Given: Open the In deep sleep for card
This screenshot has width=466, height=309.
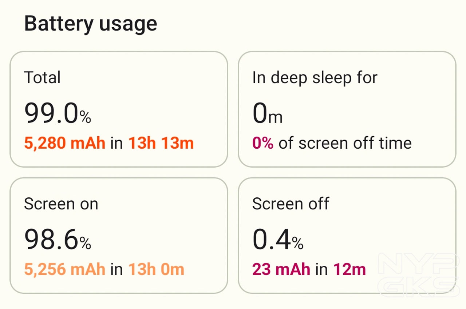Looking at the screenshot, I should [x=347, y=109].
